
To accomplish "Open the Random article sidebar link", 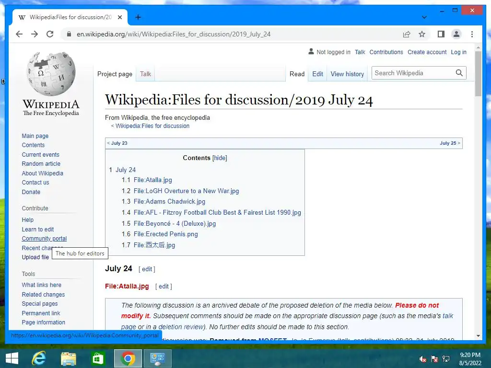I will pos(41,164).
